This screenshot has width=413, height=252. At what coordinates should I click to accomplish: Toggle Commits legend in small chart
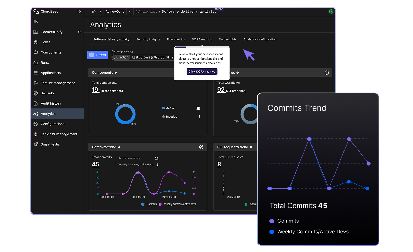149,204
